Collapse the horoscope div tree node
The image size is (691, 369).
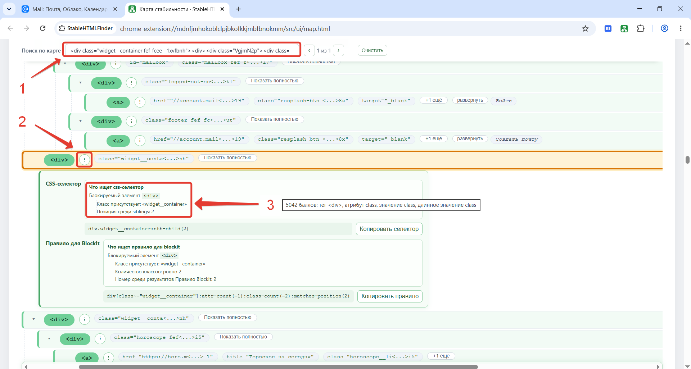coord(49,338)
